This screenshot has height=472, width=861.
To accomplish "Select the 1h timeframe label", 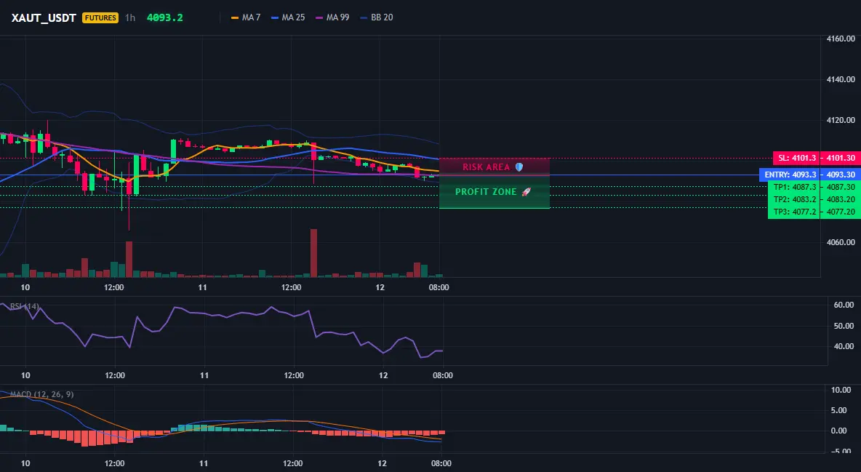I will click(129, 17).
